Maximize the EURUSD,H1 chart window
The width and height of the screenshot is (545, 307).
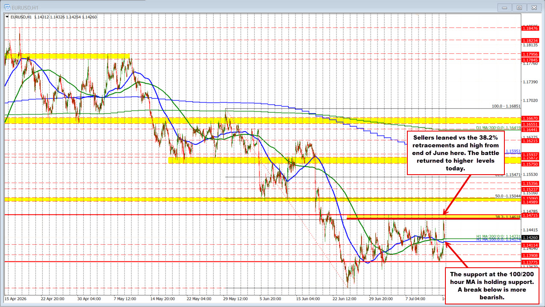[x=519, y=7]
